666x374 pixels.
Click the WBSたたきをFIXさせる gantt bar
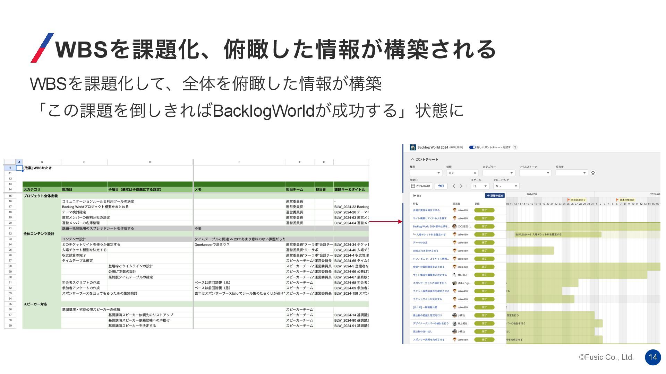[530, 251]
